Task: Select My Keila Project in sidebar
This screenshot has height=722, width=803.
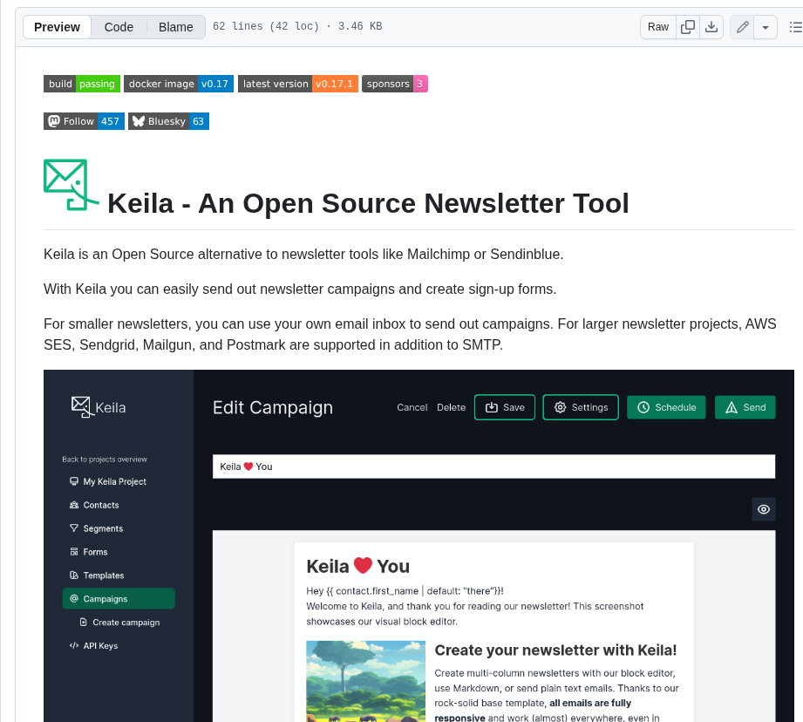Action: point(108,481)
